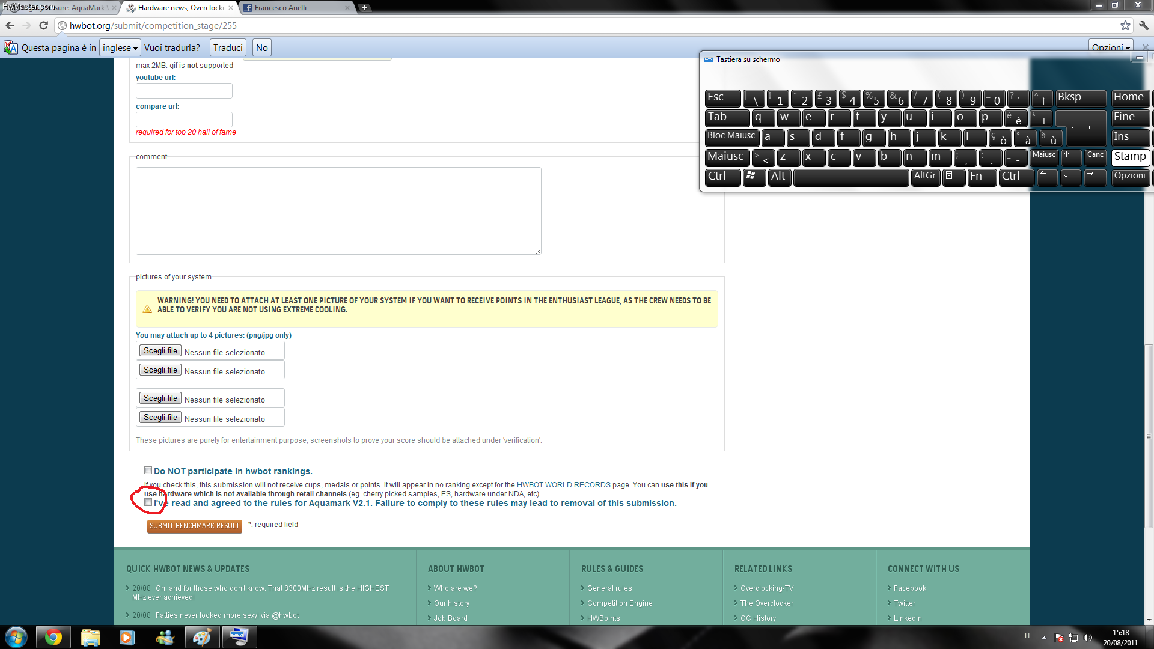Click Opzioni key on on-screen keyboard
Screen dimensions: 1154x649
coord(1130,177)
